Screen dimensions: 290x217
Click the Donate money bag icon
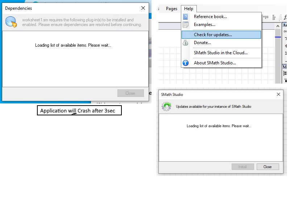(186, 43)
